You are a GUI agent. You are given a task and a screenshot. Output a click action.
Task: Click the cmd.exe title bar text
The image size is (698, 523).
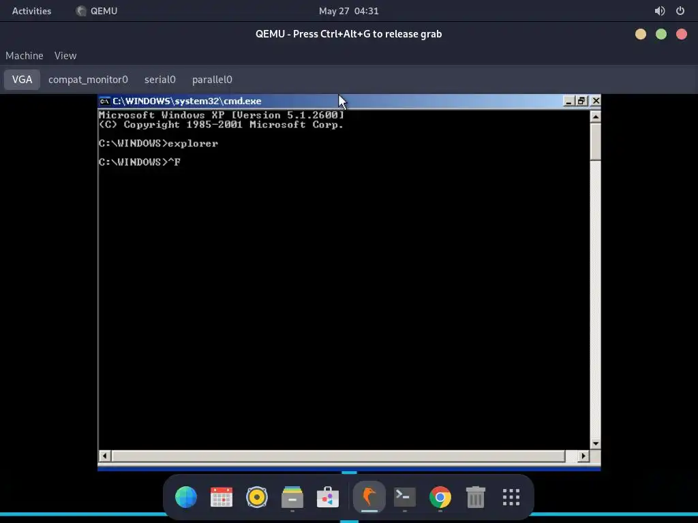click(x=187, y=101)
